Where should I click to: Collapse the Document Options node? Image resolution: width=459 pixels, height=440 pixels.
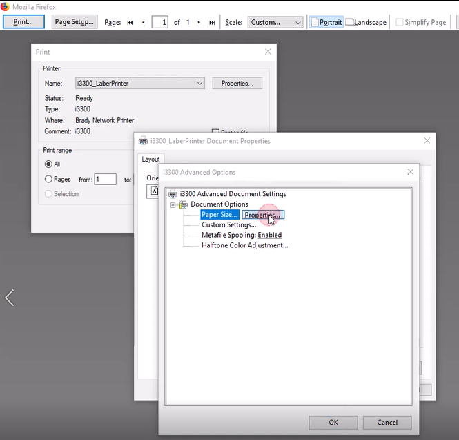coord(173,204)
